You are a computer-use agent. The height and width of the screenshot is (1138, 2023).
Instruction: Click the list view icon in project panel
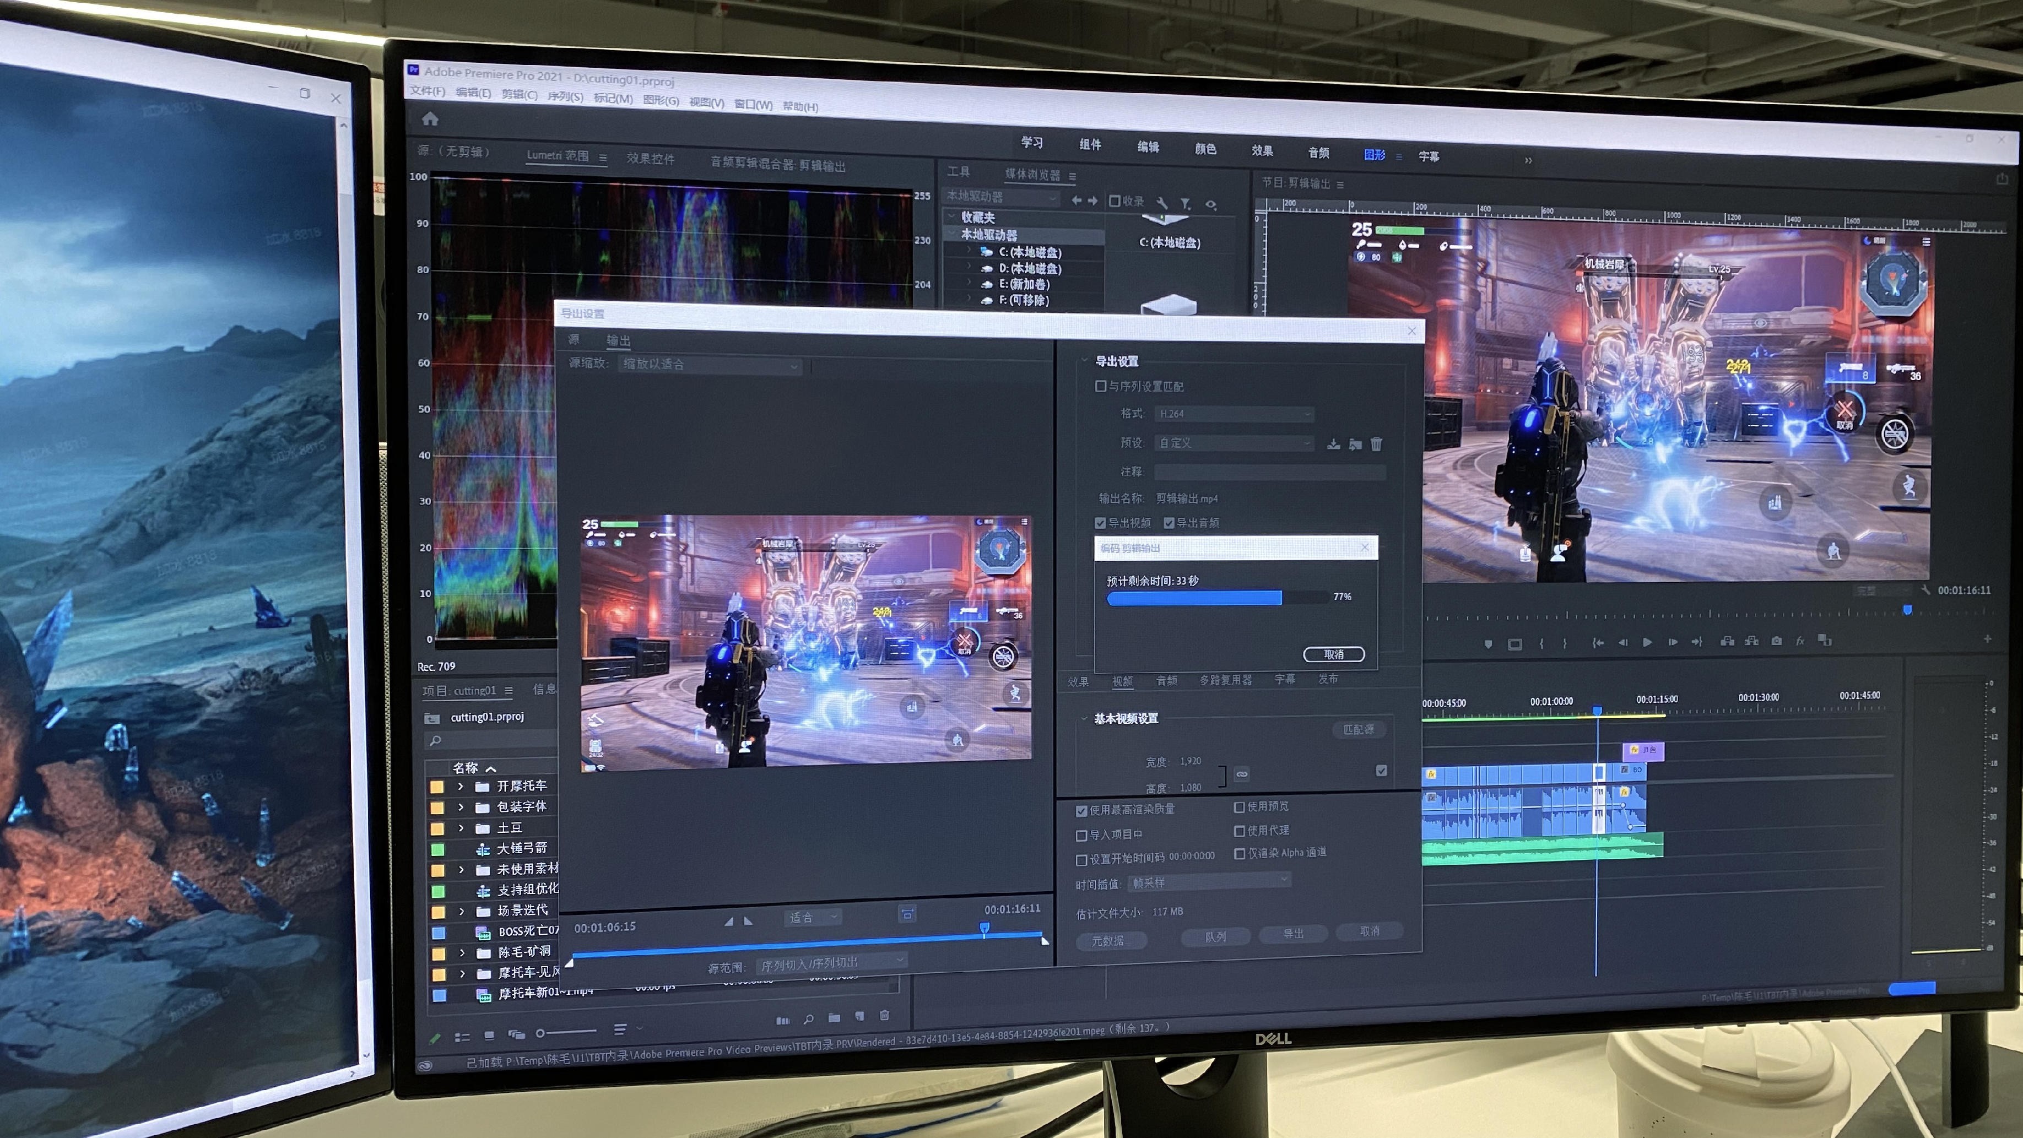463,1037
